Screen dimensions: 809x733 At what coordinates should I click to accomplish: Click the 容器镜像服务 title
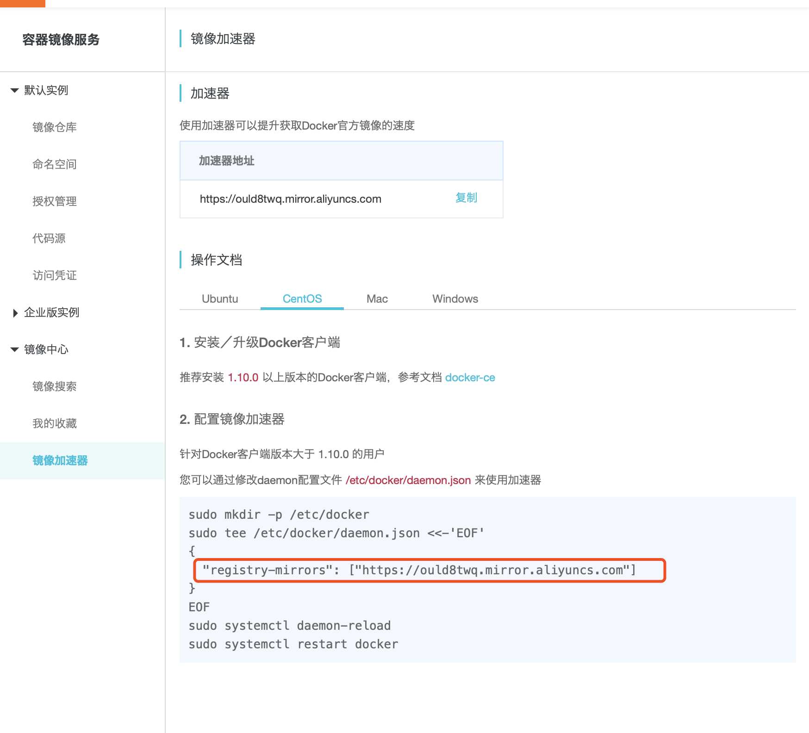tap(61, 40)
